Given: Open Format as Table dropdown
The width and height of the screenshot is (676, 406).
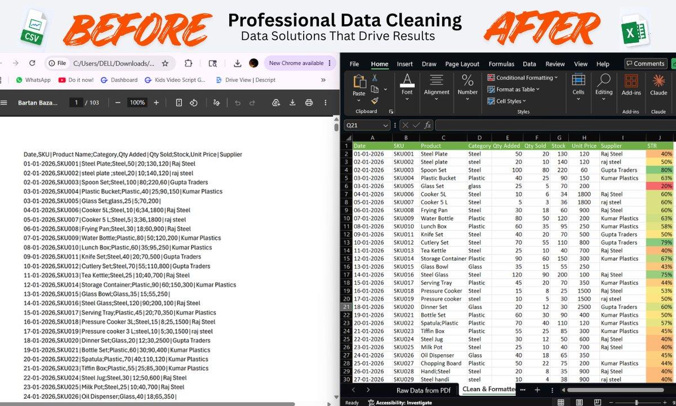Looking at the screenshot, I should tap(513, 89).
